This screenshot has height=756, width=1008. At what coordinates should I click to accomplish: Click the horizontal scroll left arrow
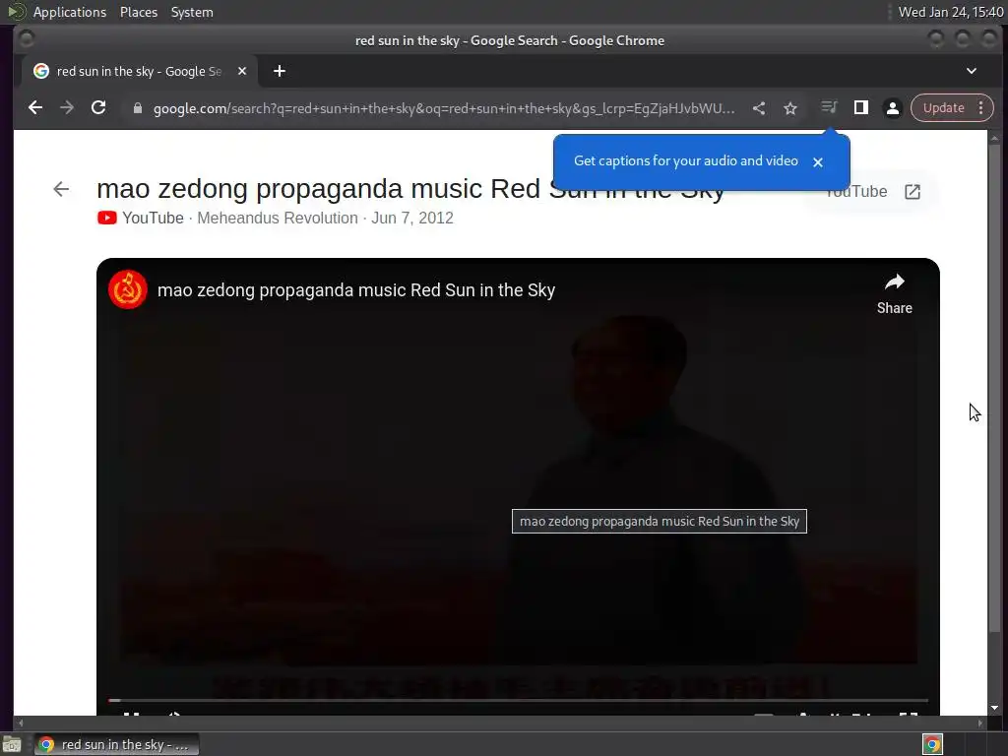pos(20,723)
